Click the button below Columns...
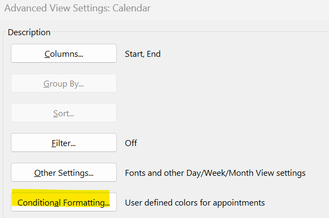This screenshot has height=218, width=329. pos(64,83)
